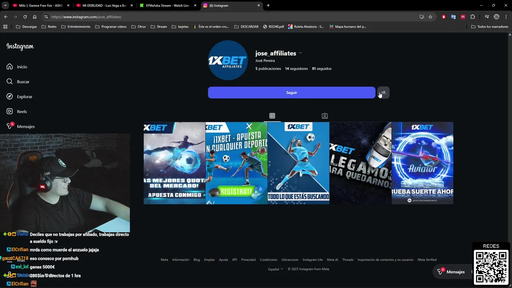
Task: Go back with the browser back arrow
Action: click(6, 17)
